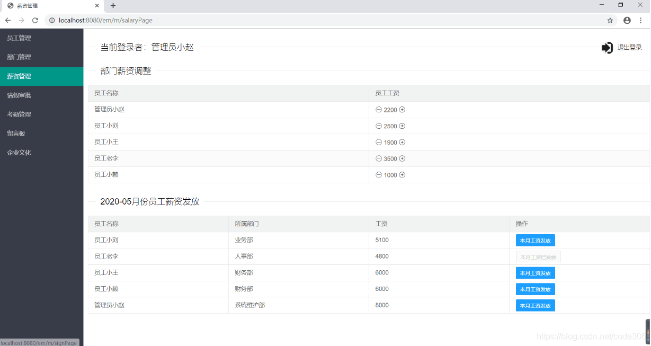Increase 员工小赖 salary with plus icon
This screenshot has height=346, width=651.
coord(402,175)
